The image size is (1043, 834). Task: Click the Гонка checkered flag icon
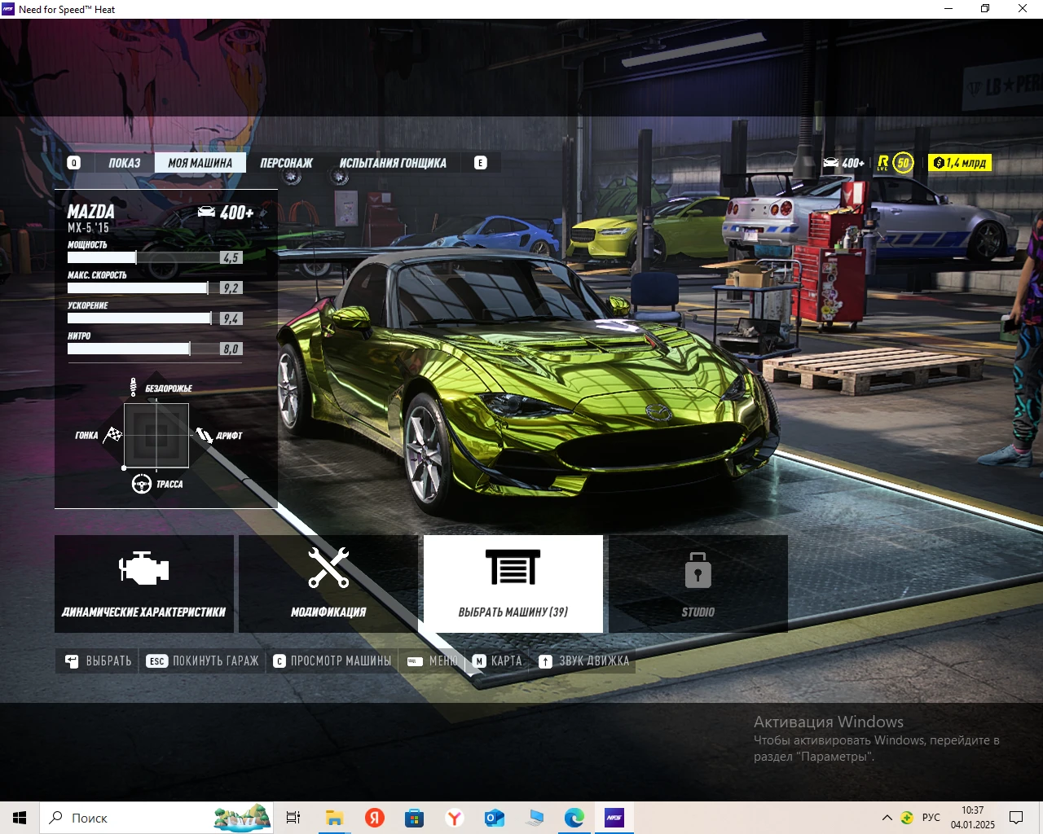pyautogui.click(x=112, y=435)
